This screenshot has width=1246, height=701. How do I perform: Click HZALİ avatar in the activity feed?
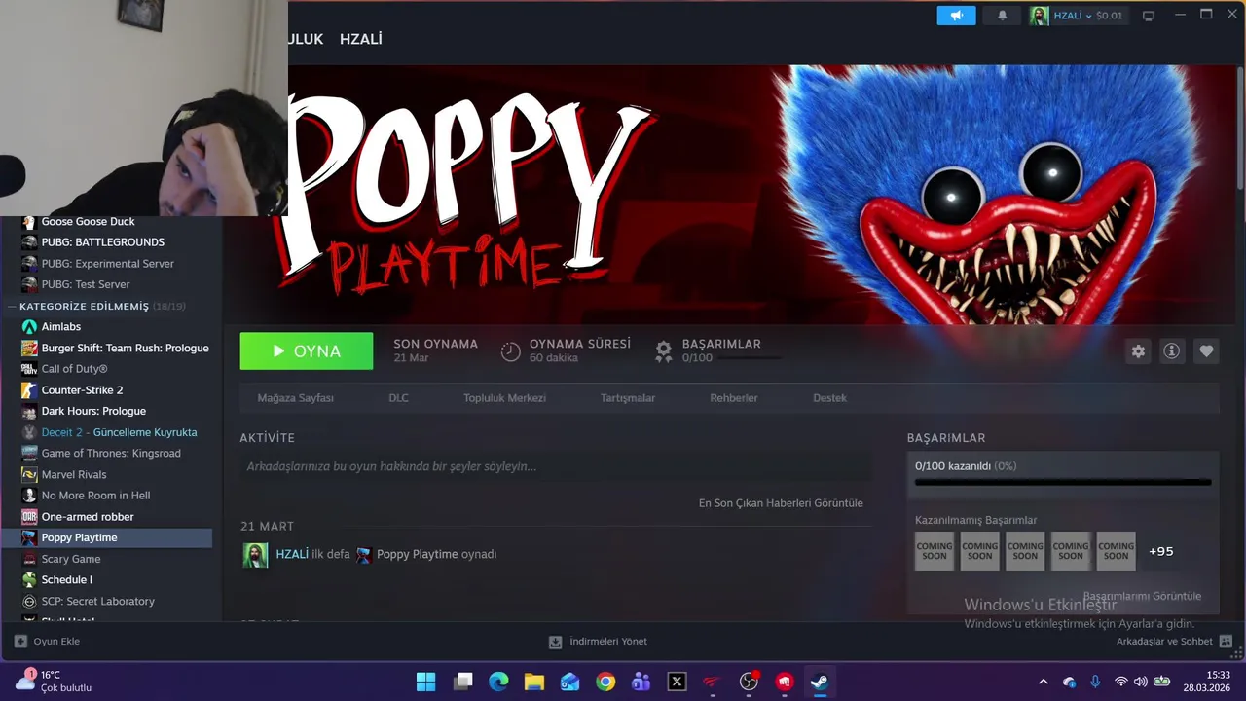pyautogui.click(x=255, y=555)
